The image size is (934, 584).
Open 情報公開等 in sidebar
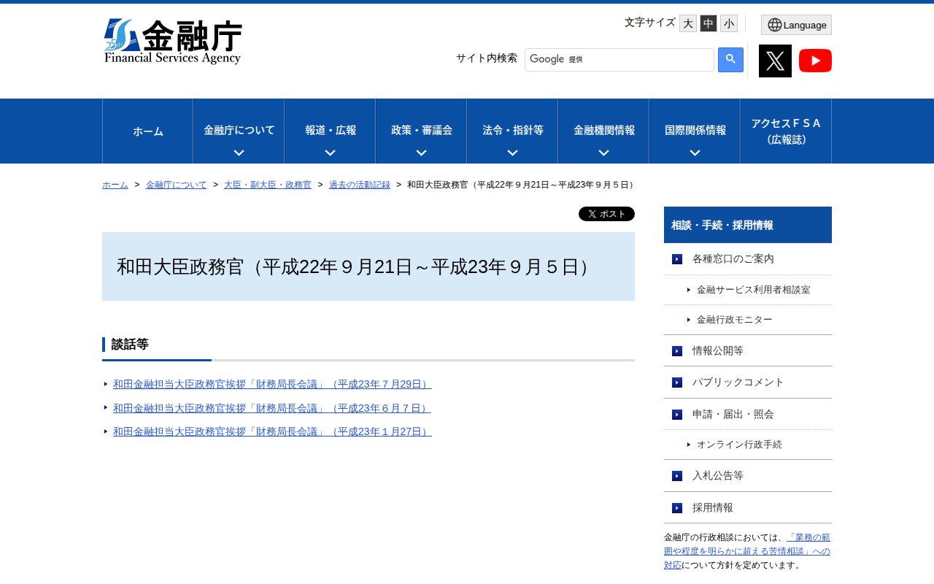[x=748, y=350]
